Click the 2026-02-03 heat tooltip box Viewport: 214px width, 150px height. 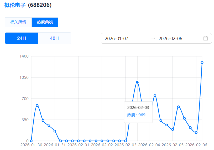pos(138,111)
